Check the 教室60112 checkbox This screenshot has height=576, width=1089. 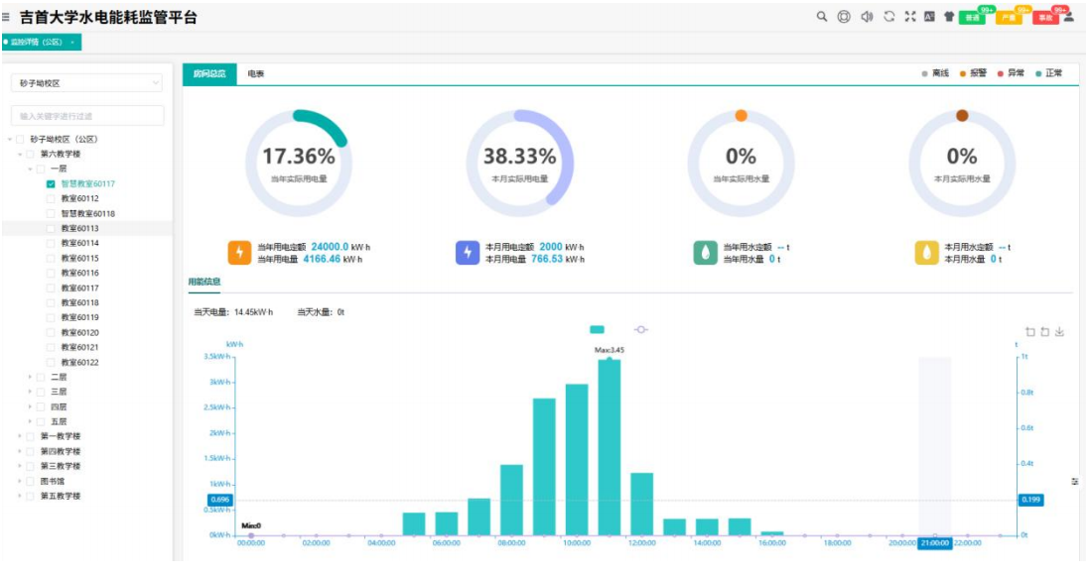pos(51,198)
